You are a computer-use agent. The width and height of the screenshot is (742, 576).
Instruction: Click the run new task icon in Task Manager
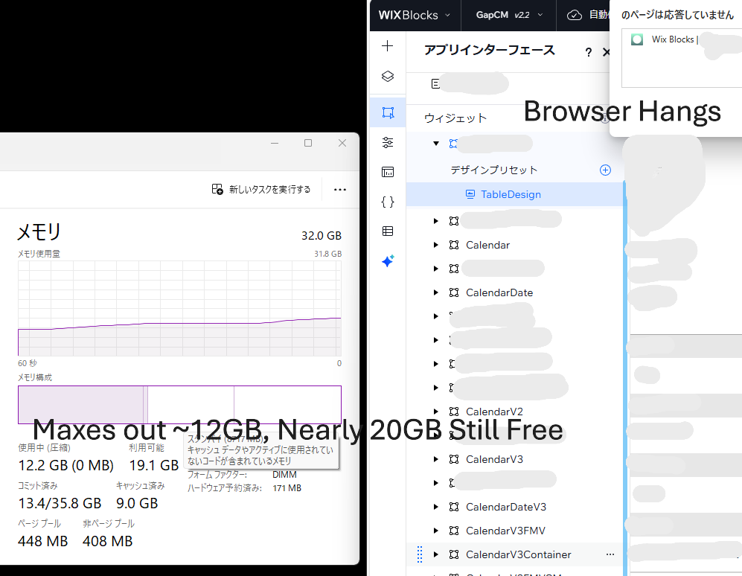click(217, 189)
